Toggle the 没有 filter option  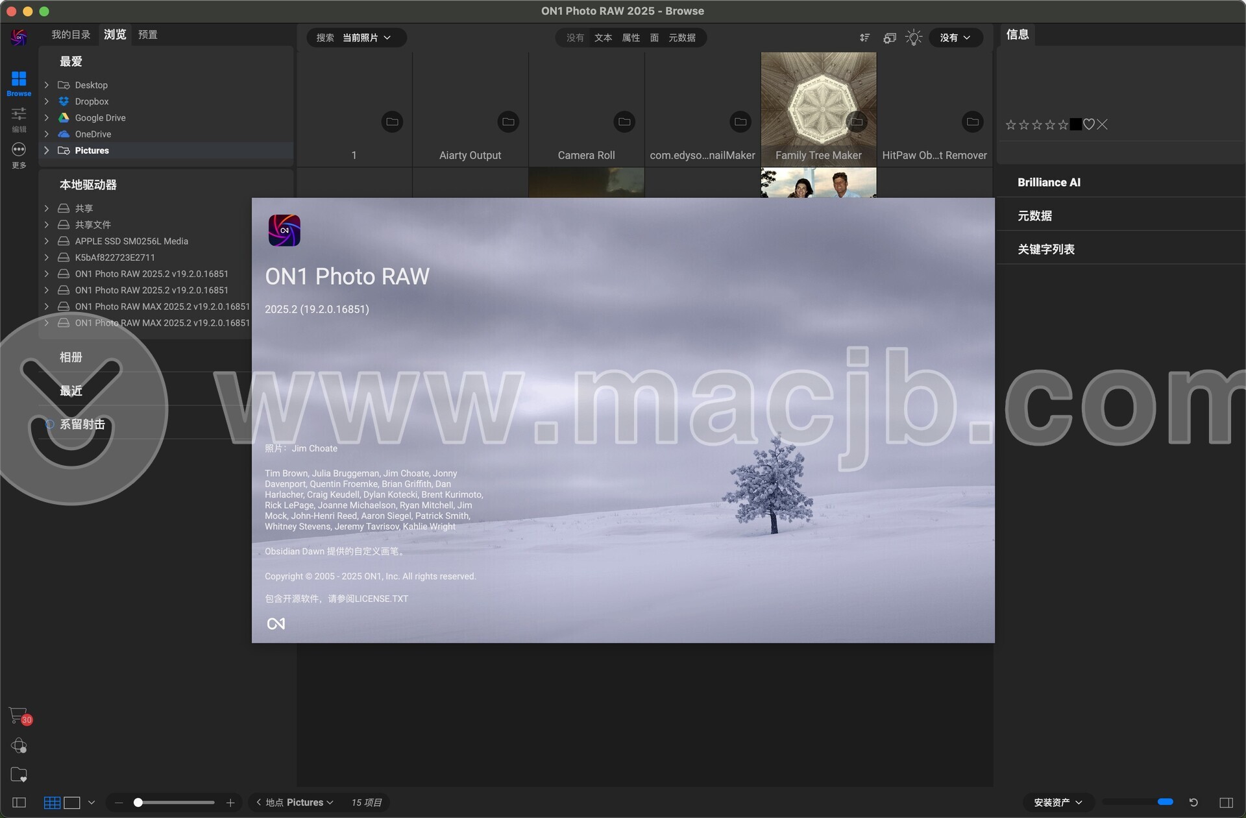click(575, 38)
